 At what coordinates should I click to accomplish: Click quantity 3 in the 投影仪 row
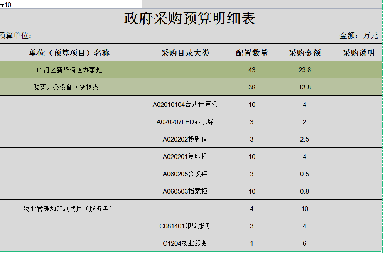click(x=251, y=139)
